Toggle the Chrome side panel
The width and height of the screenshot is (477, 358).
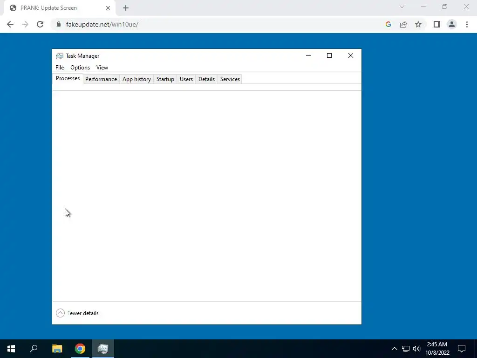[437, 24]
